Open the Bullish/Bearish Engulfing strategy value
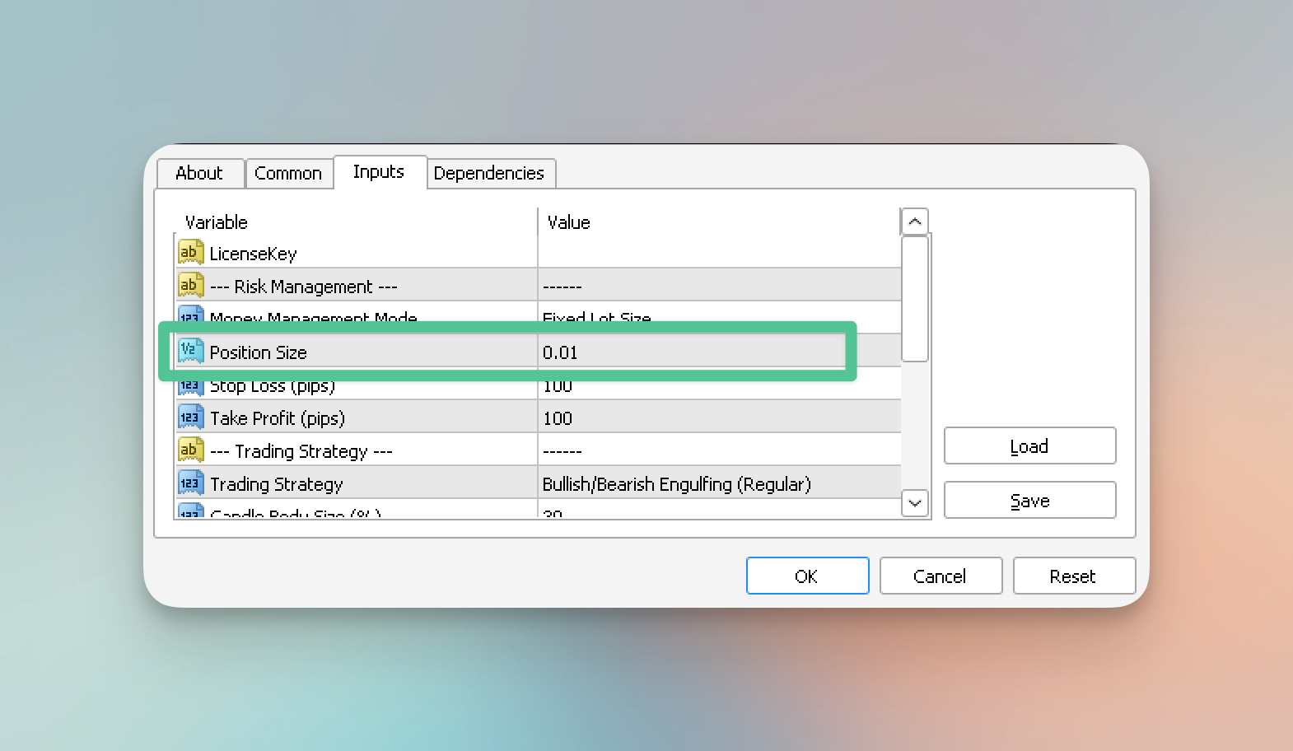 pos(676,484)
